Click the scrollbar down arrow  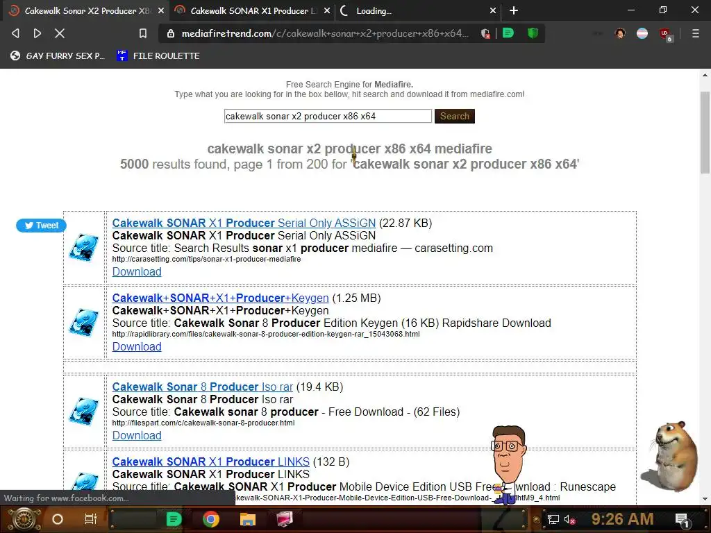pos(705,498)
